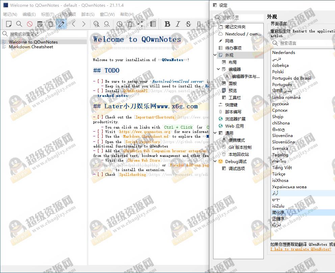Viewport: 335px width, 273px height.
Task: Toggle bold formatting
Action: 167,24
